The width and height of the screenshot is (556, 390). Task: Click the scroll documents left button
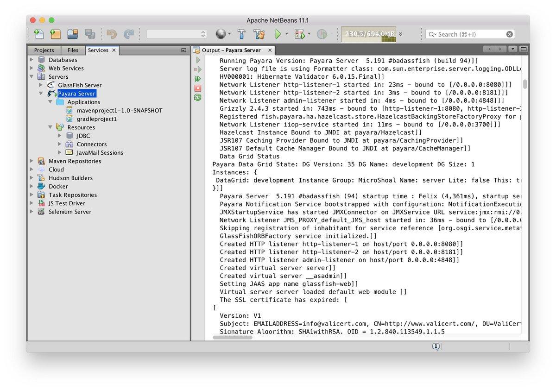pyautogui.click(x=488, y=49)
